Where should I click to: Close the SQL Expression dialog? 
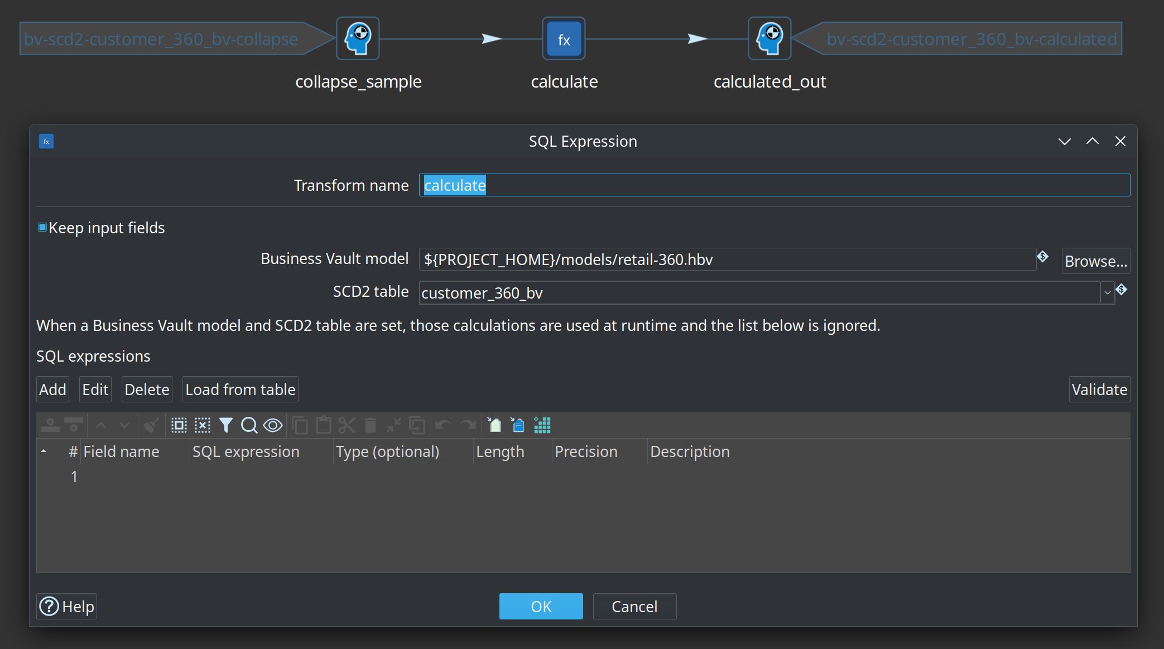[x=1120, y=141]
